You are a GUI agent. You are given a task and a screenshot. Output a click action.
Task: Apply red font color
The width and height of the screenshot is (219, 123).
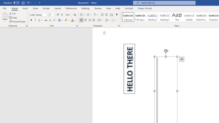[73, 20]
